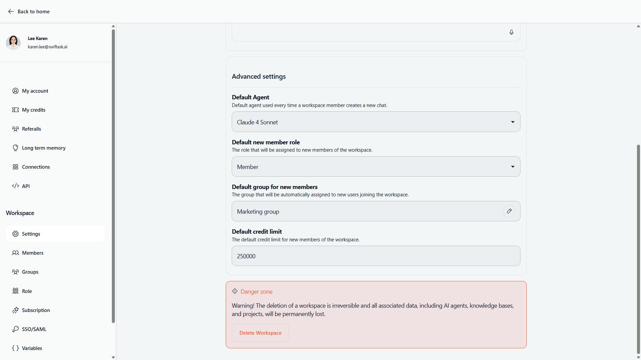Screen dimensions: 641x360
Task: Go to Referrals page
Action: coord(31,129)
